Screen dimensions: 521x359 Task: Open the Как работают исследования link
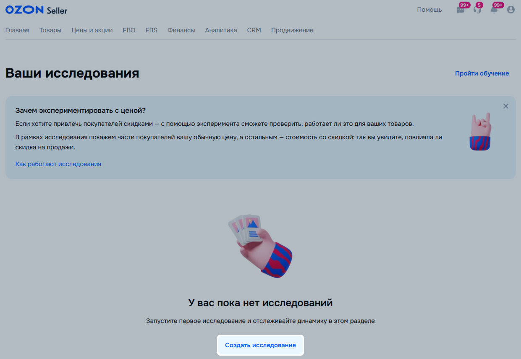pos(58,164)
